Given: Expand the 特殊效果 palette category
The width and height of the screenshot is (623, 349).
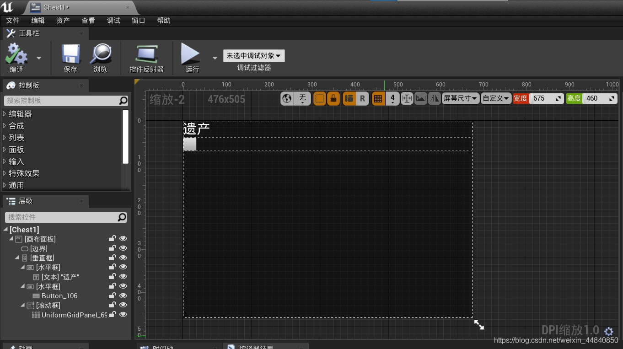Looking at the screenshot, I should [5, 173].
